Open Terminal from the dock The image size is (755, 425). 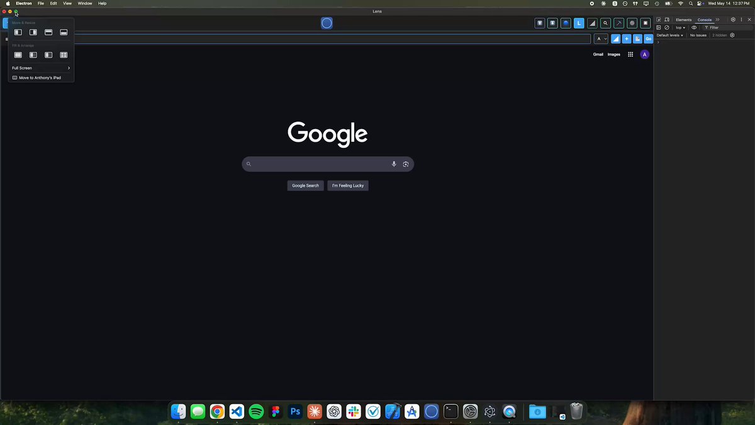click(x=450, y=412)
